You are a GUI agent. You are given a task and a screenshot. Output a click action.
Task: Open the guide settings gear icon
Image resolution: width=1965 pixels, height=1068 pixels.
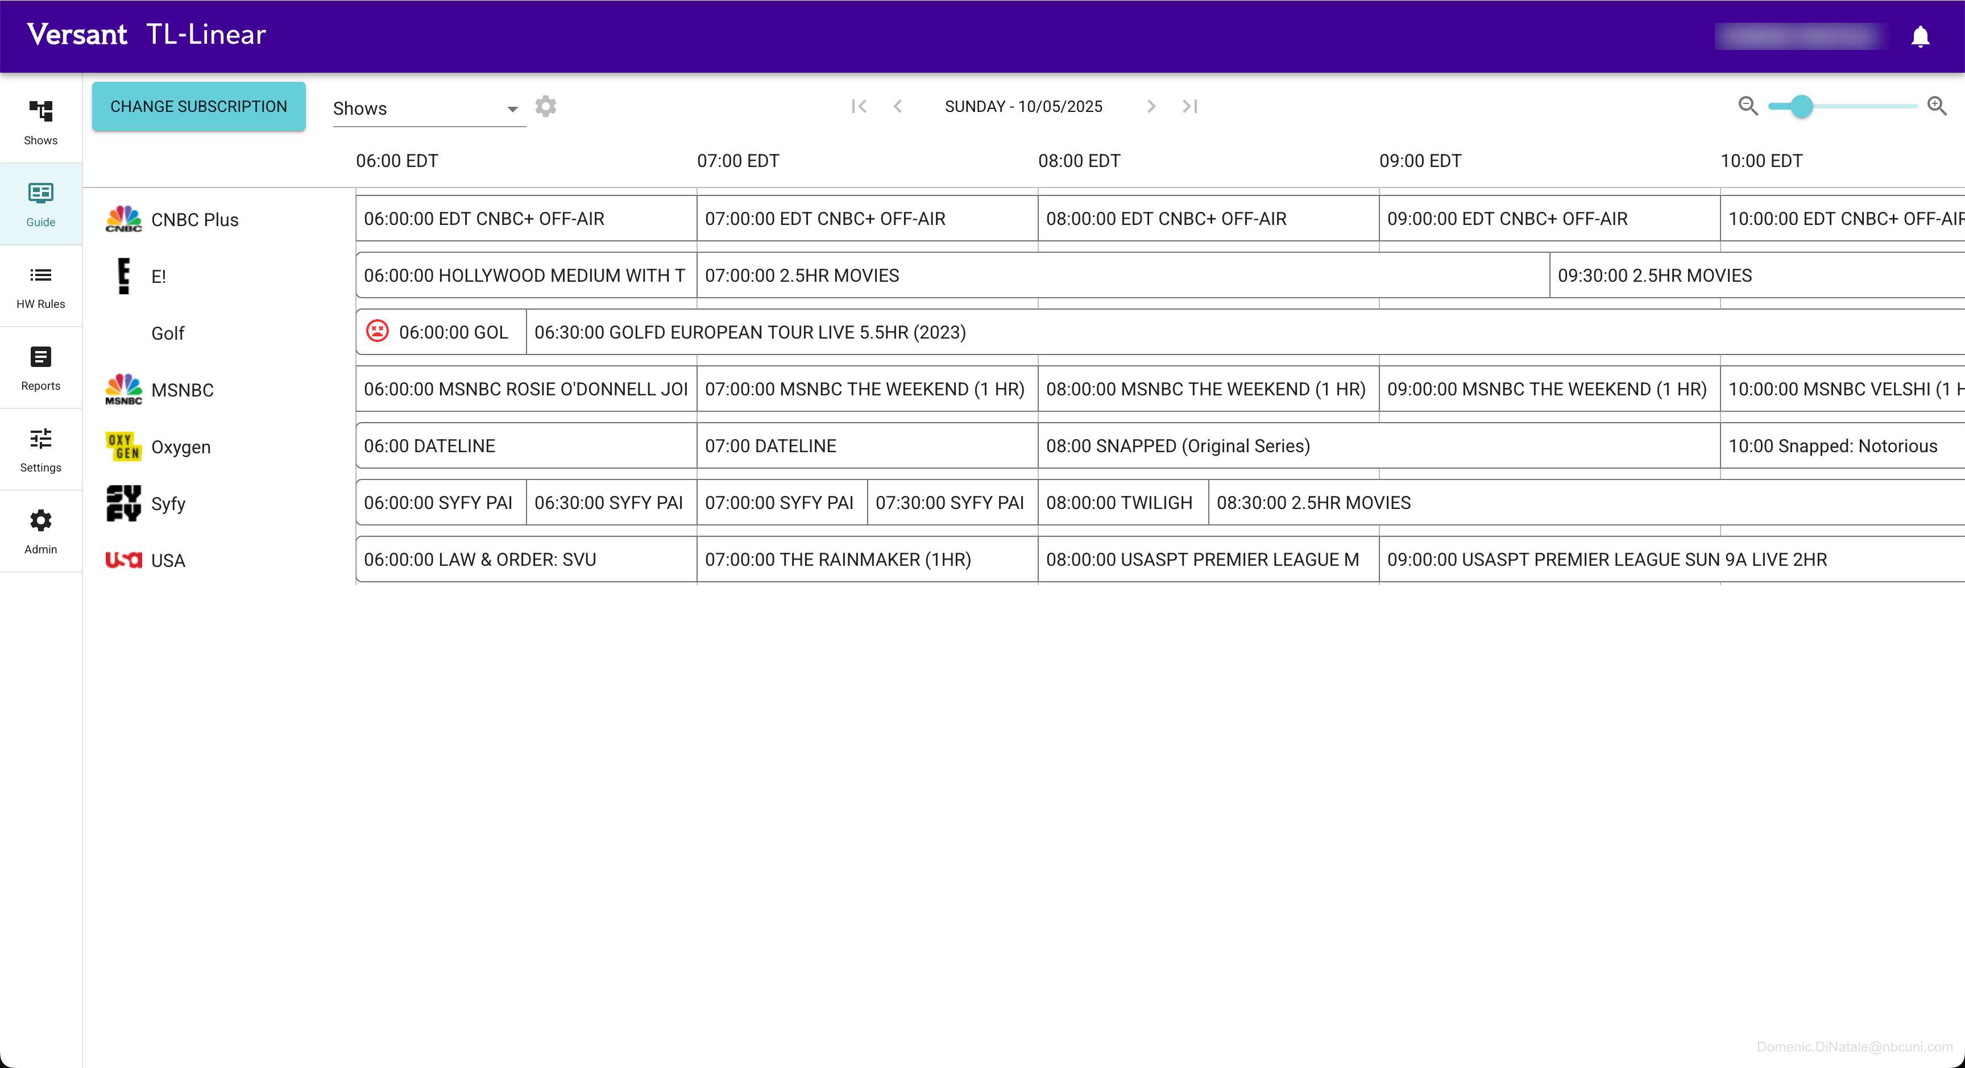(x=545, y=106)
